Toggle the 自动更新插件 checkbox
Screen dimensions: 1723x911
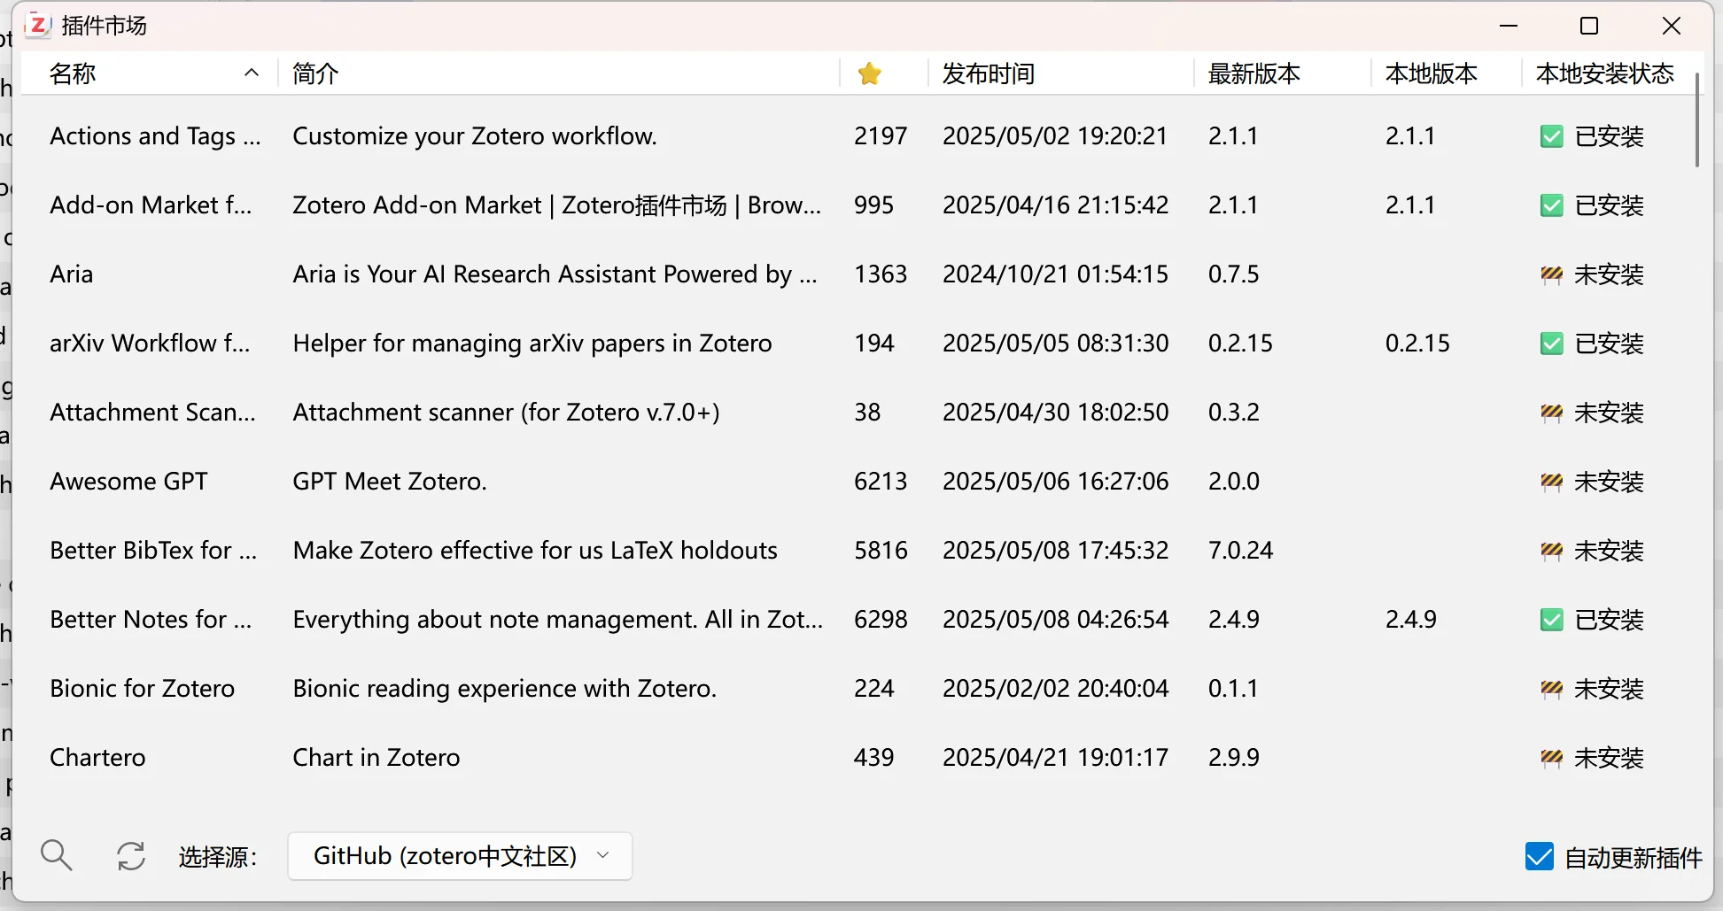click(1539, 856)
